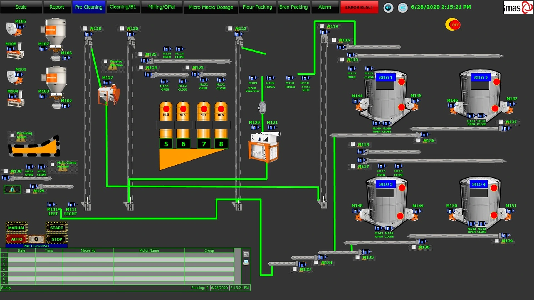Click the ERROR RESET button
Image resolution: width=534 pixels, height=300 pixels.
tap(359, 7)
